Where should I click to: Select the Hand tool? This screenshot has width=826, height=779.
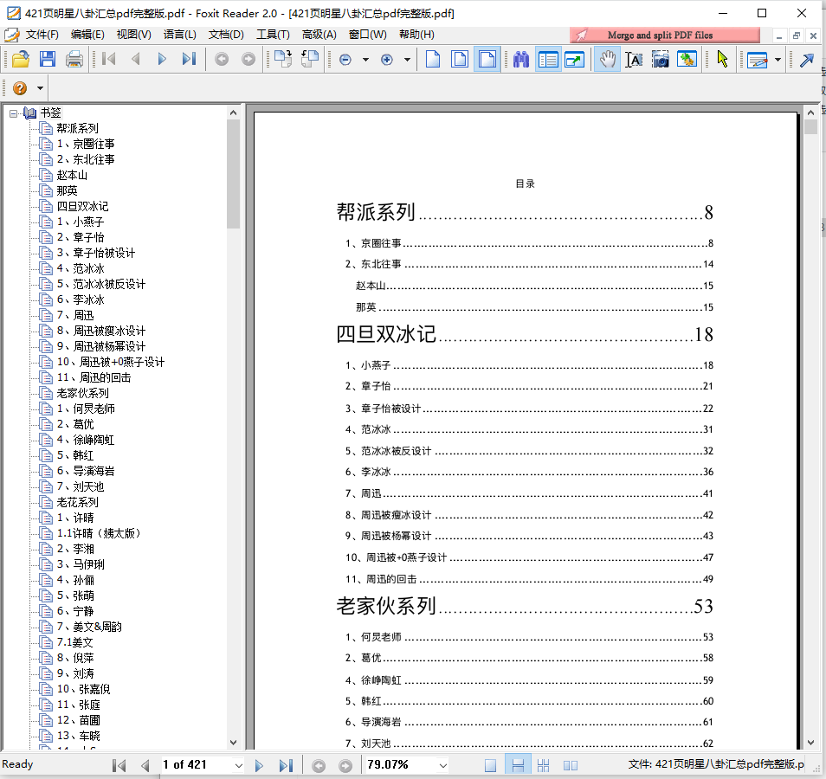click(x=607, y=59)
